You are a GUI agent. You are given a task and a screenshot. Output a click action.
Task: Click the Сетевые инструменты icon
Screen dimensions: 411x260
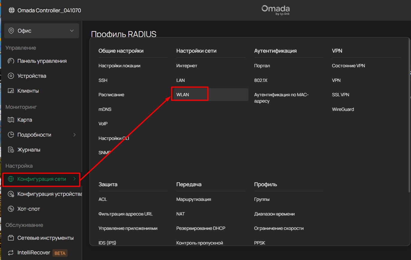pyautogui.click(x=11, y=238)
